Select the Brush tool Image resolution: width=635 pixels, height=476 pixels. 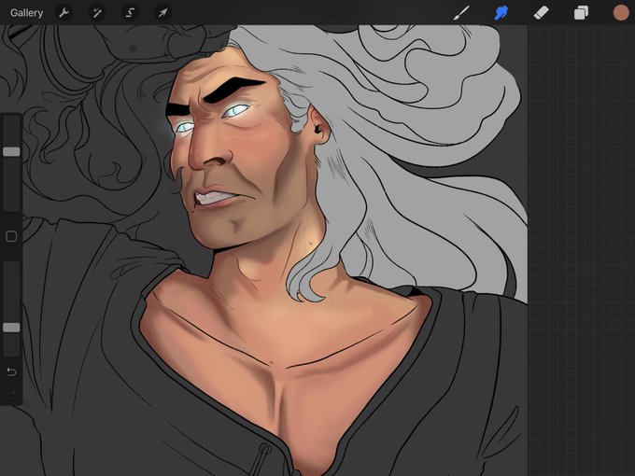click(x=461, y=13)
